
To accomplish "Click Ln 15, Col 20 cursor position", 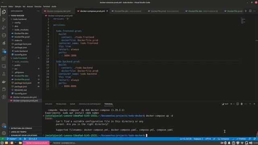I will pyautogui.click(x=185, y=139).
